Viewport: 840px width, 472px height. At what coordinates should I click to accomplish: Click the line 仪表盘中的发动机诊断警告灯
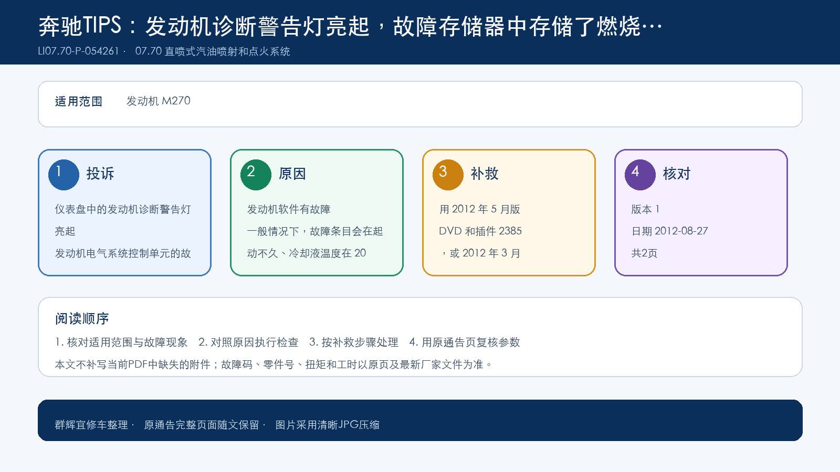tap(123, 209)
